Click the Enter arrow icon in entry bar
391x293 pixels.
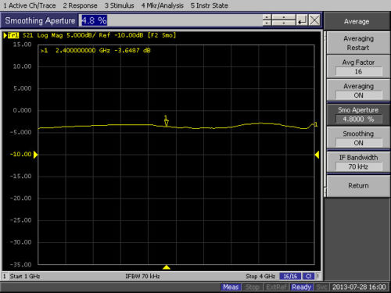point(302,20)
